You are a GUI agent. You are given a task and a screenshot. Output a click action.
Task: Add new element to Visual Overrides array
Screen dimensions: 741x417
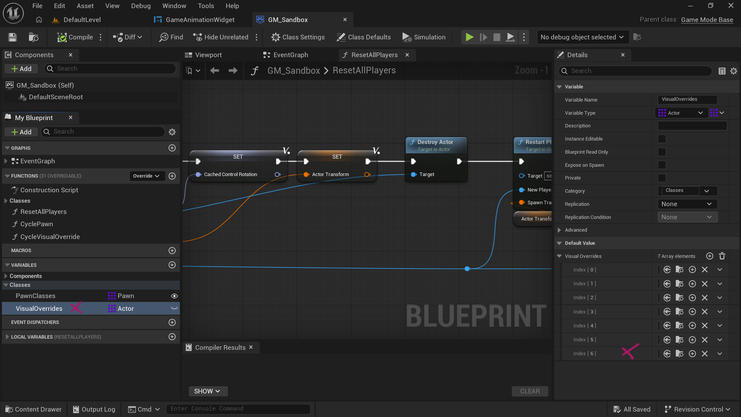coord(709,256)
